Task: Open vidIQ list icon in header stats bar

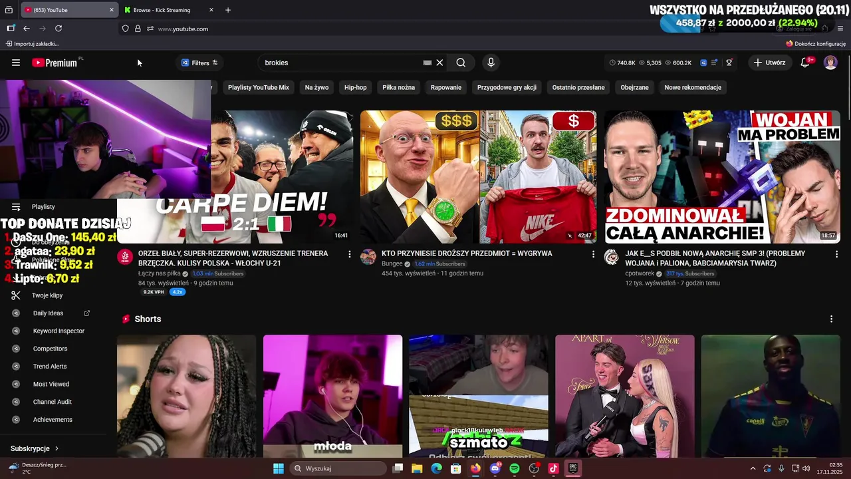Action: coord(715,63)
